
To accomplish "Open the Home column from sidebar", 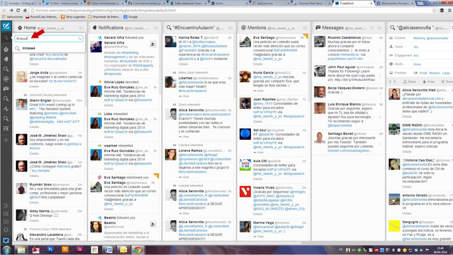I will click(x=6, y=49).
